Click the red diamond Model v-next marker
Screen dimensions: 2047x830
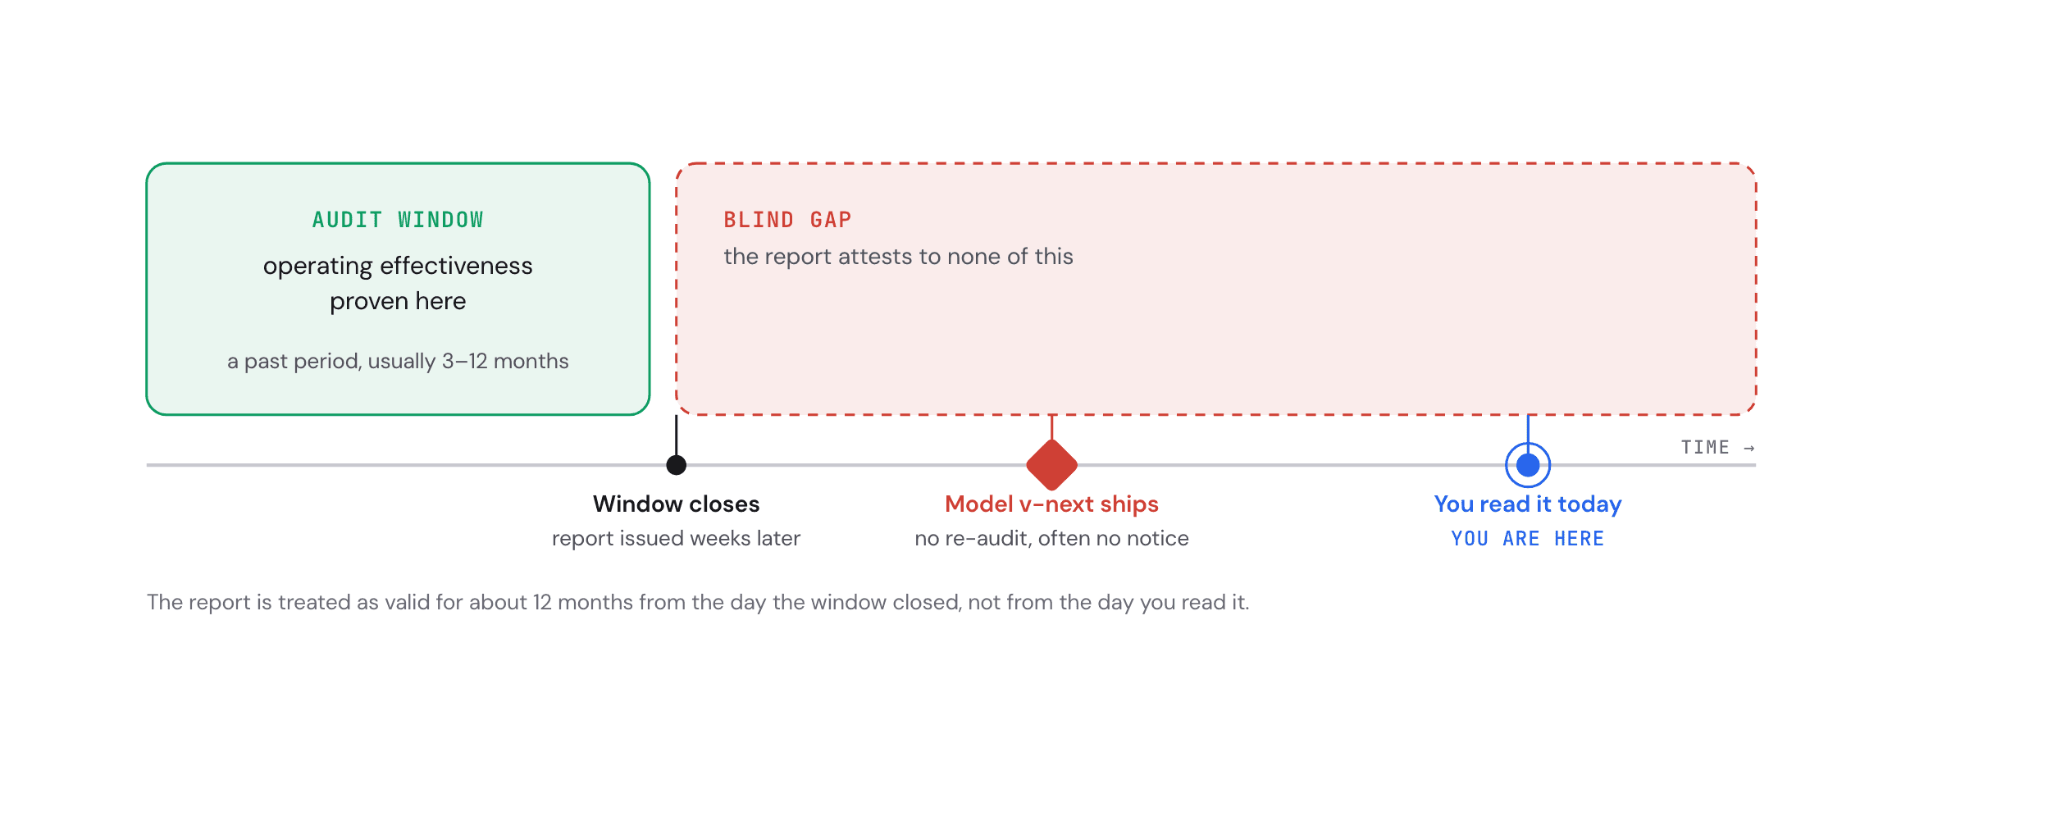click(1051, 465)
